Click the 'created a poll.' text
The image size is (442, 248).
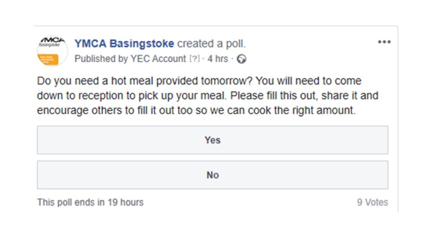(x=212, y=43)
